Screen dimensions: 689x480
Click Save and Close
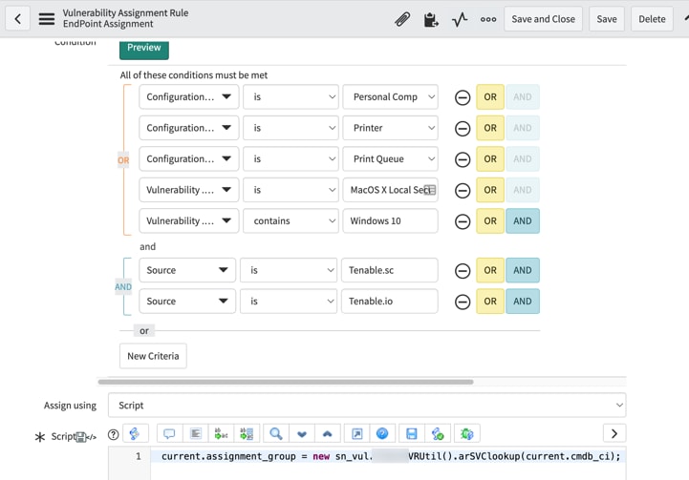[543, 19]
